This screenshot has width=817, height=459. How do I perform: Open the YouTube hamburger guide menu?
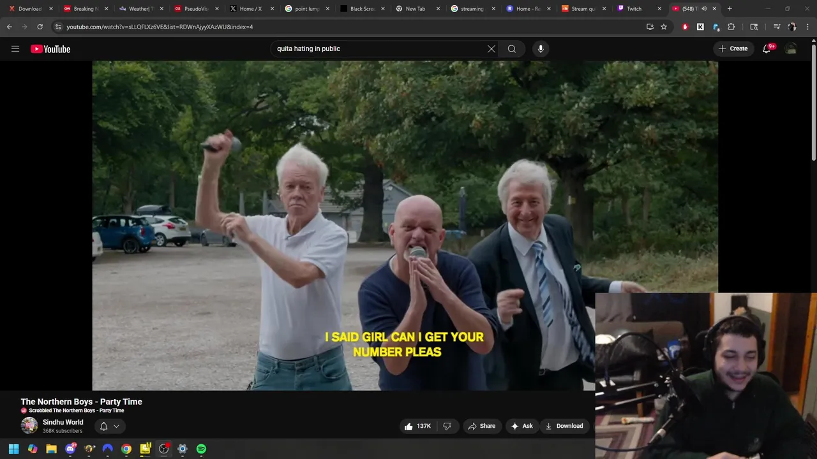(15, 48)
